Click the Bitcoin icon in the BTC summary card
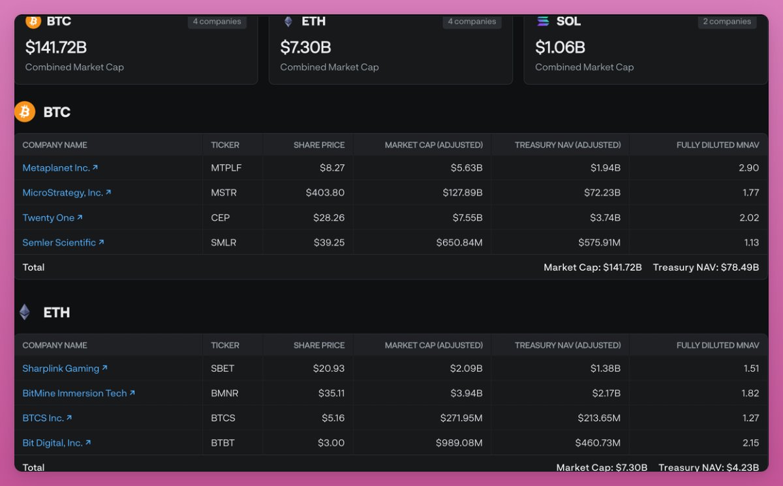The image size is (783, 486). pyautogui.click(x=33, y=21)
